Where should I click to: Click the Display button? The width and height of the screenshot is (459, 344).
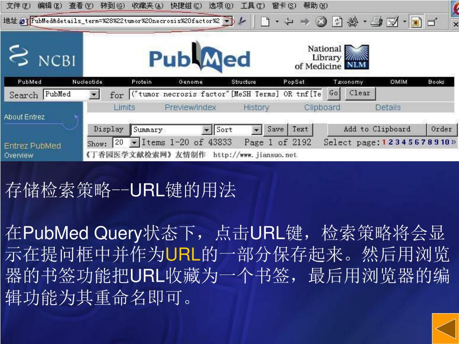coord(108,129)
